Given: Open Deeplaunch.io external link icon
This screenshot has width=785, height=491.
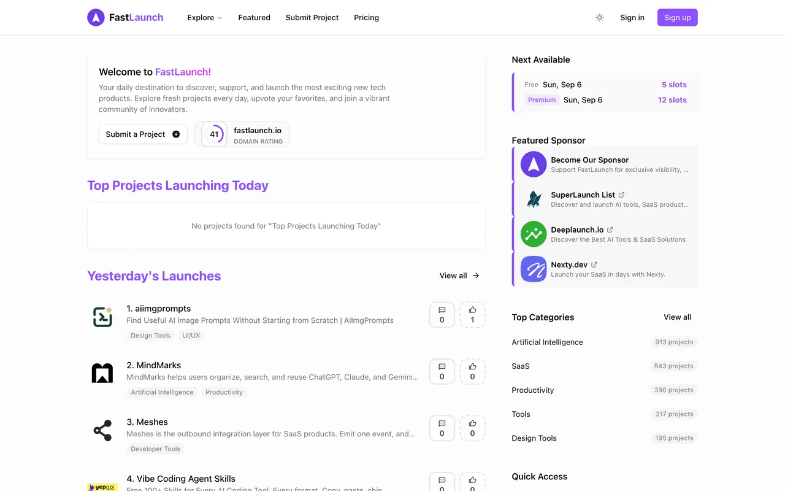Looking at the screenshot, I should tap(610, 230).
